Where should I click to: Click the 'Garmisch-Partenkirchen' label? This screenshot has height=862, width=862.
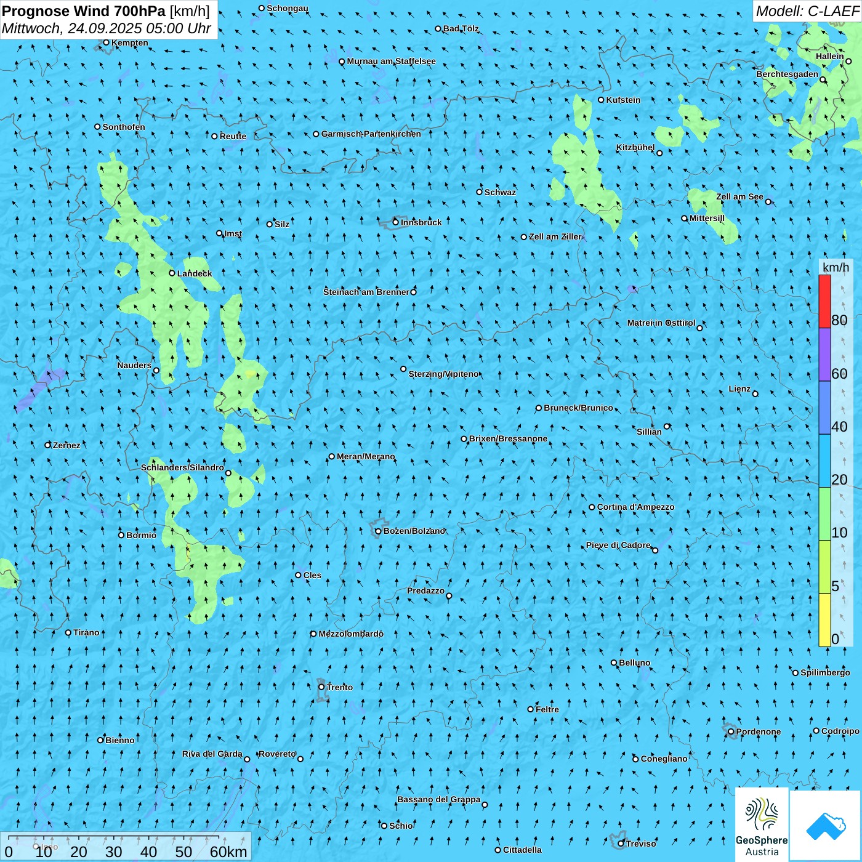371,134
